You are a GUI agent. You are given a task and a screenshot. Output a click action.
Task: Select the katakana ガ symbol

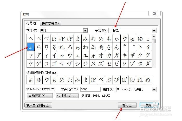tap(116, 55)
